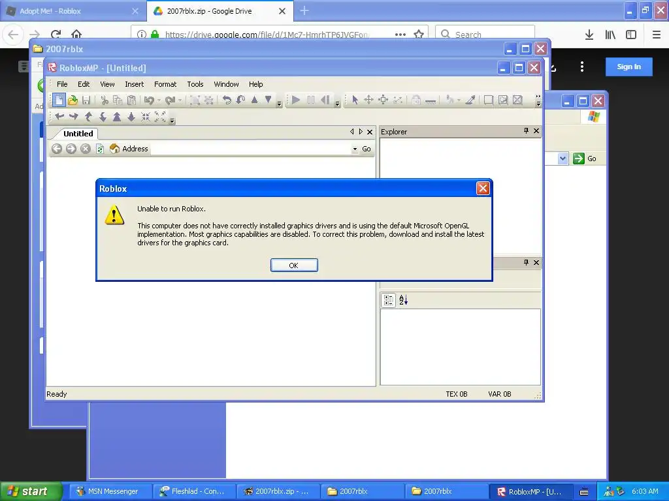Open the Insert menu
The image size is (669, 501).
(x=134, y=84)
